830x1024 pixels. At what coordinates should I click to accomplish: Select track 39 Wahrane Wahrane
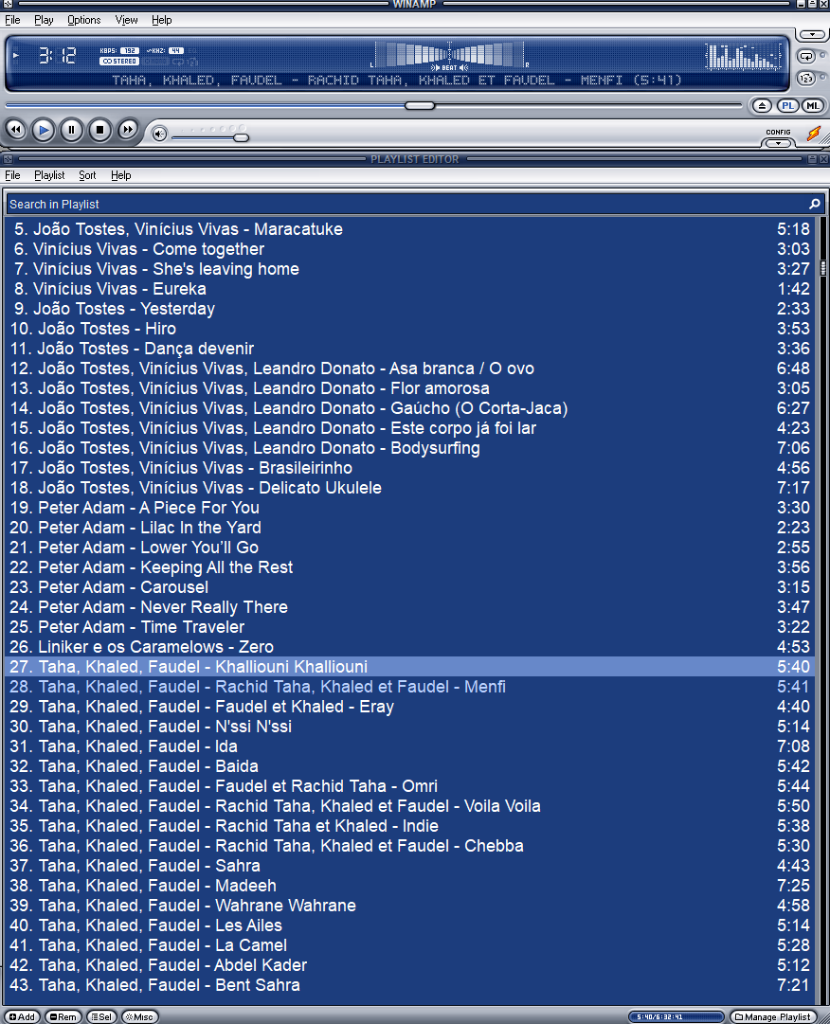[409, 906]
